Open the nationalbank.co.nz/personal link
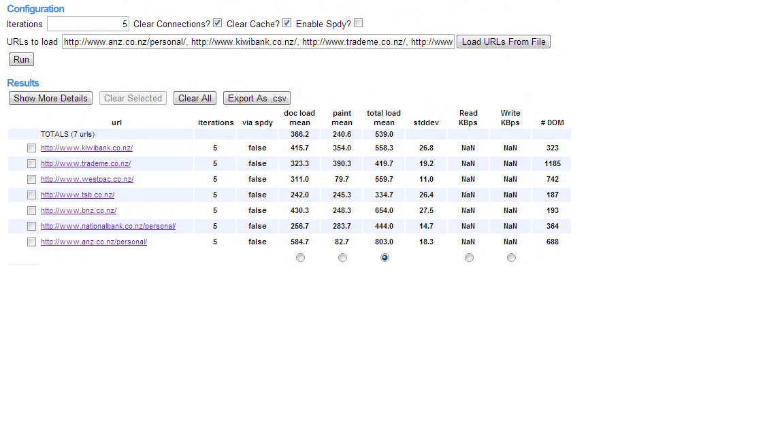Image resolution: width=784 pixels, height=441 pixels. (108, 226)
